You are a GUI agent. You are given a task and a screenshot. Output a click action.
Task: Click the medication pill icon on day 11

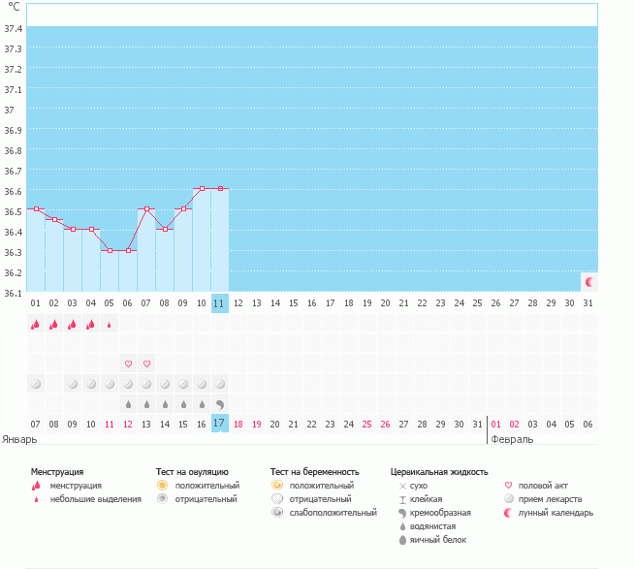pyautogui.click(x=220, y=384)
